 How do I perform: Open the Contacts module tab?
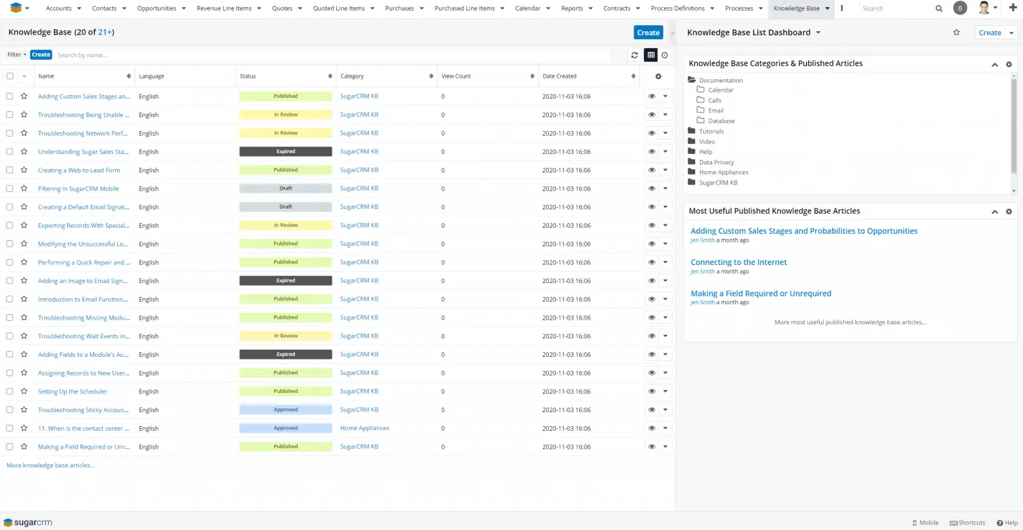[104, 9]
